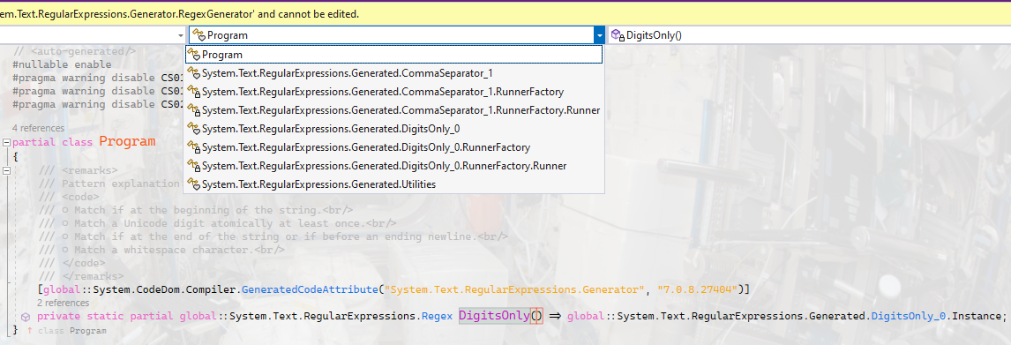The width and height of the screenshot is (1011, 345).
Task: Select Generated.DigitsOnly_0 in the list
Action: click(393, 129)
